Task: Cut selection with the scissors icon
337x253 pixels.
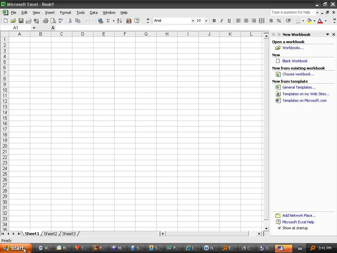Action: pyautogui.click(x=70, y=21)
